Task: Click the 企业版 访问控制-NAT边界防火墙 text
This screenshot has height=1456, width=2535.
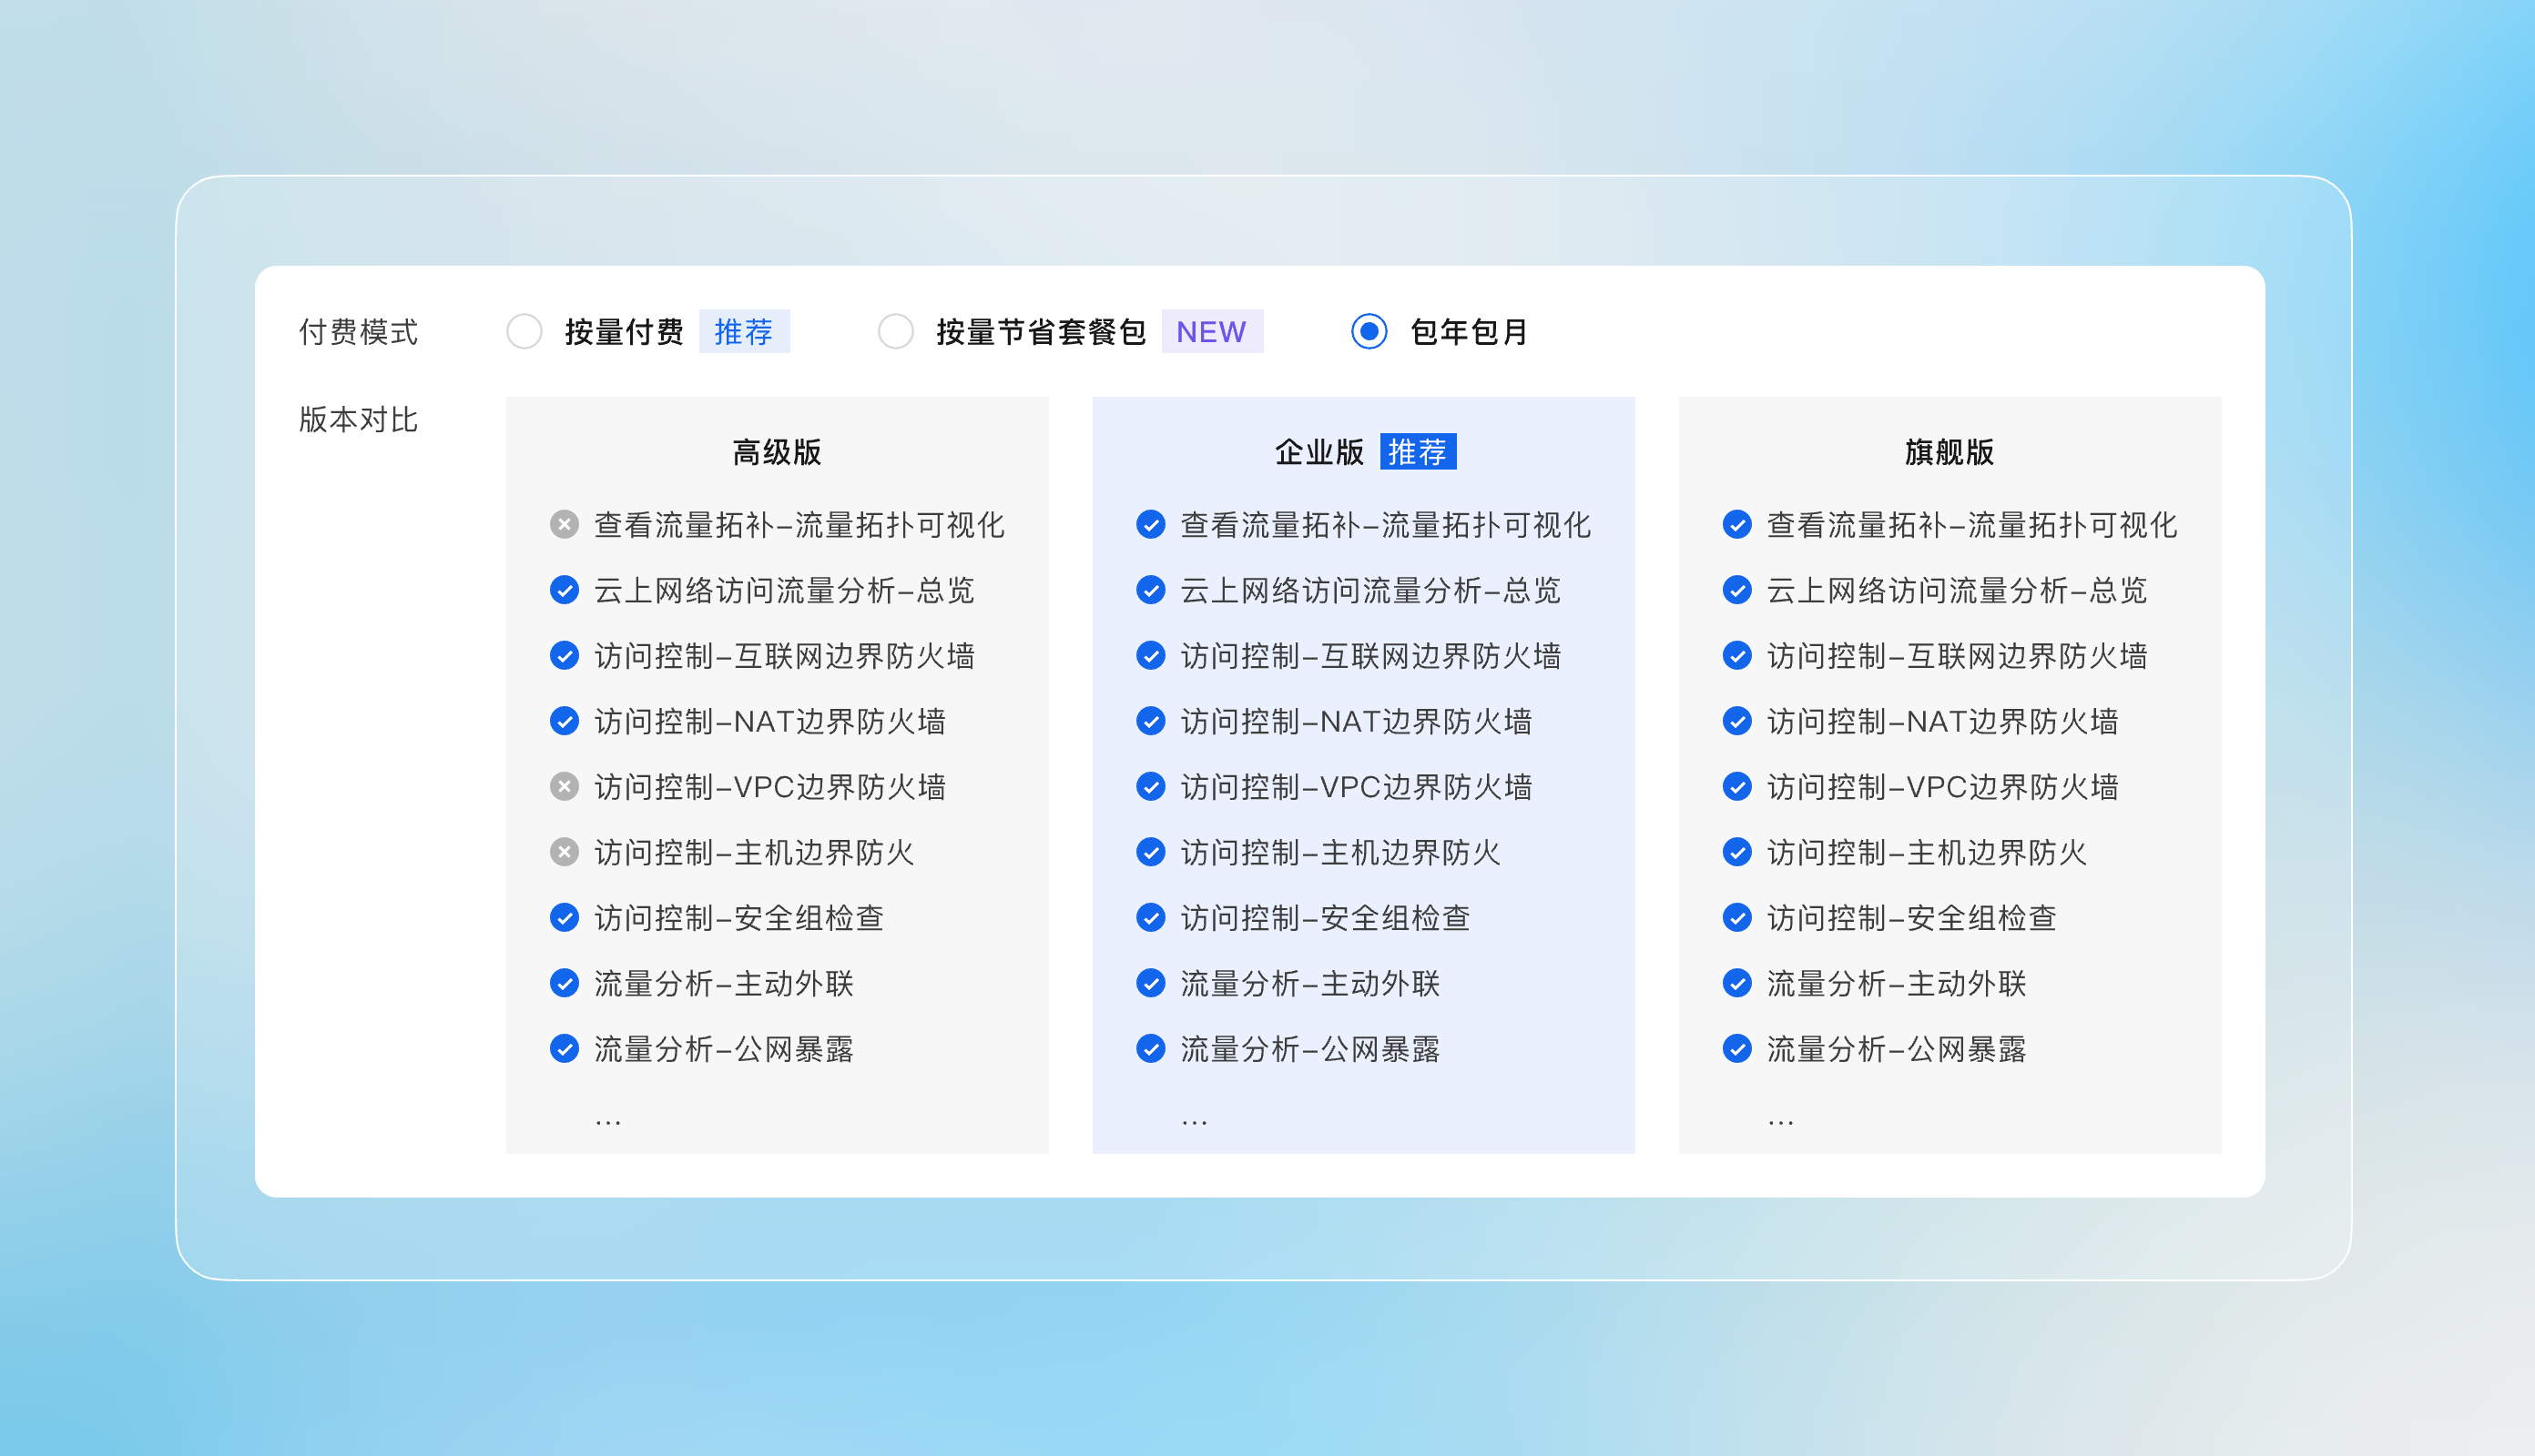Action: point(1356,721)
